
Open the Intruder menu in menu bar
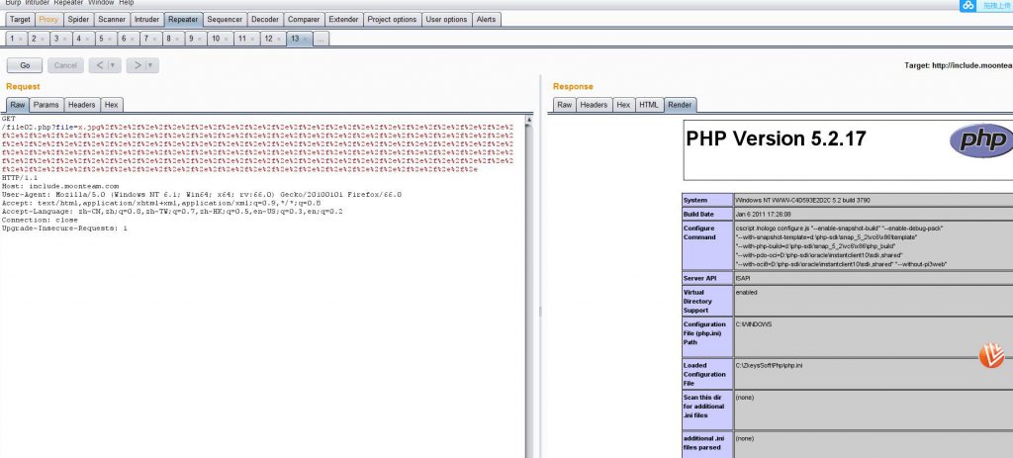[x=38, y=3]
